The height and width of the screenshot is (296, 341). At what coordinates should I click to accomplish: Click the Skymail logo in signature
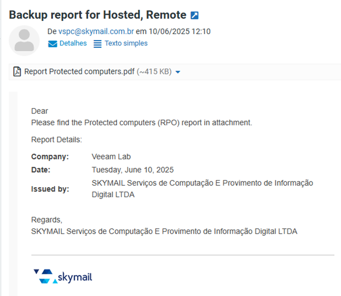pyautogui.click(x=63, y=276)
